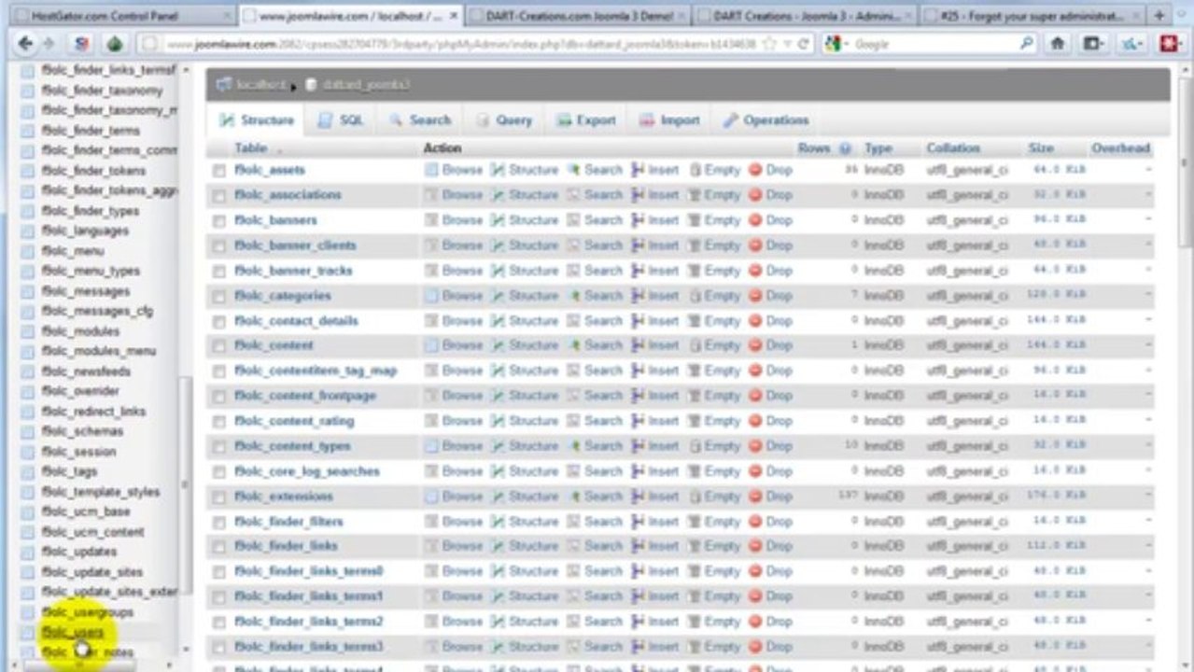Click the Size column header

click(x=1041, y=148)
